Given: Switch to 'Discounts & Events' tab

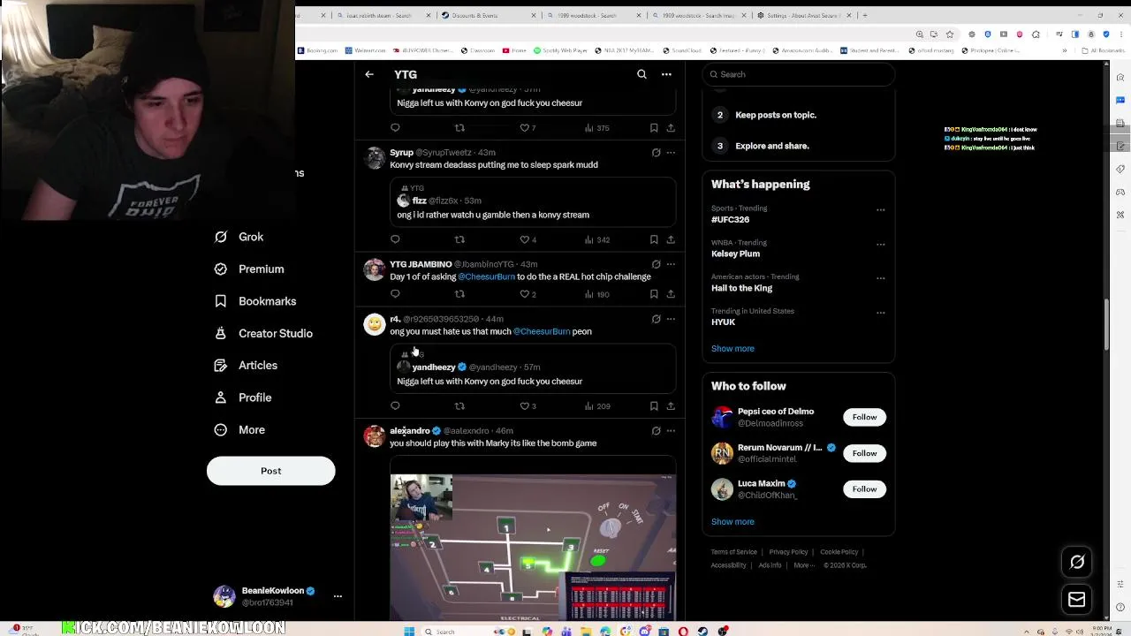Looking at the screenshot, I should 489,15.
